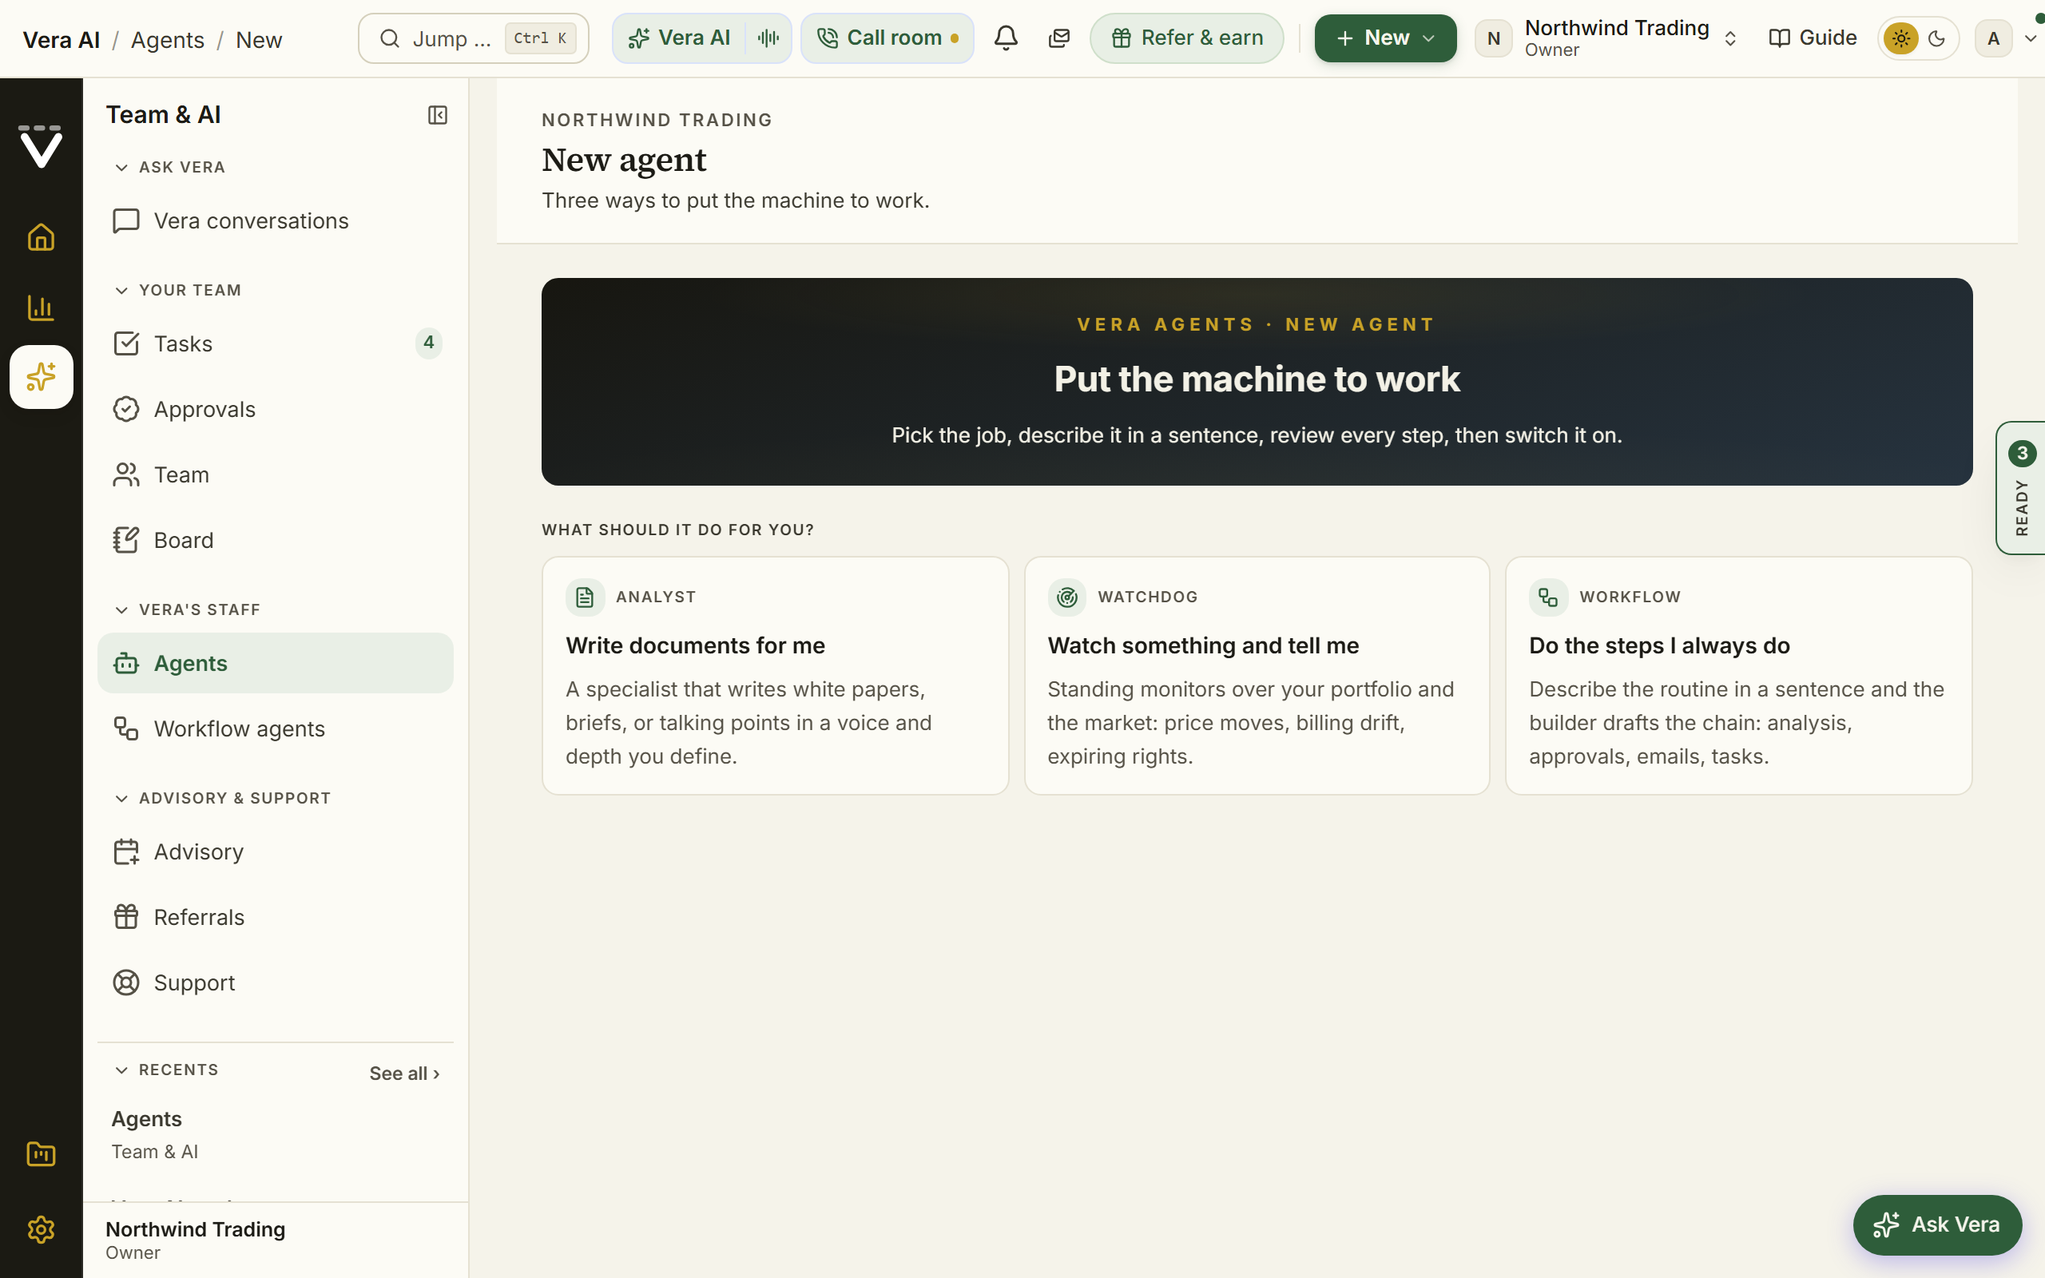Click the Vera AI toolbar button

[680, 38]
